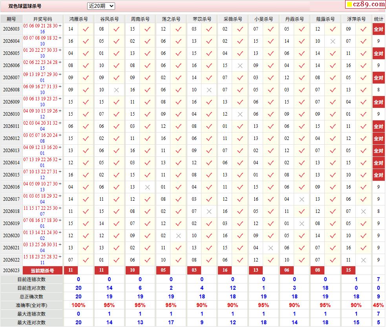Click the 2026023 current-period kill number 16
The image size is (386, 327).
click(x=225, y=270)
